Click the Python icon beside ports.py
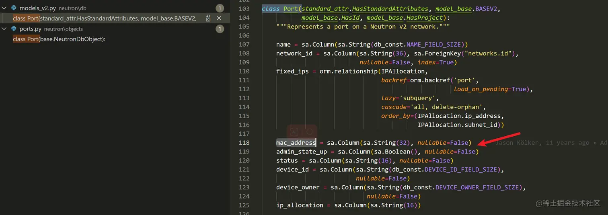This screenshot has height=215, width=608. (14, 29)
